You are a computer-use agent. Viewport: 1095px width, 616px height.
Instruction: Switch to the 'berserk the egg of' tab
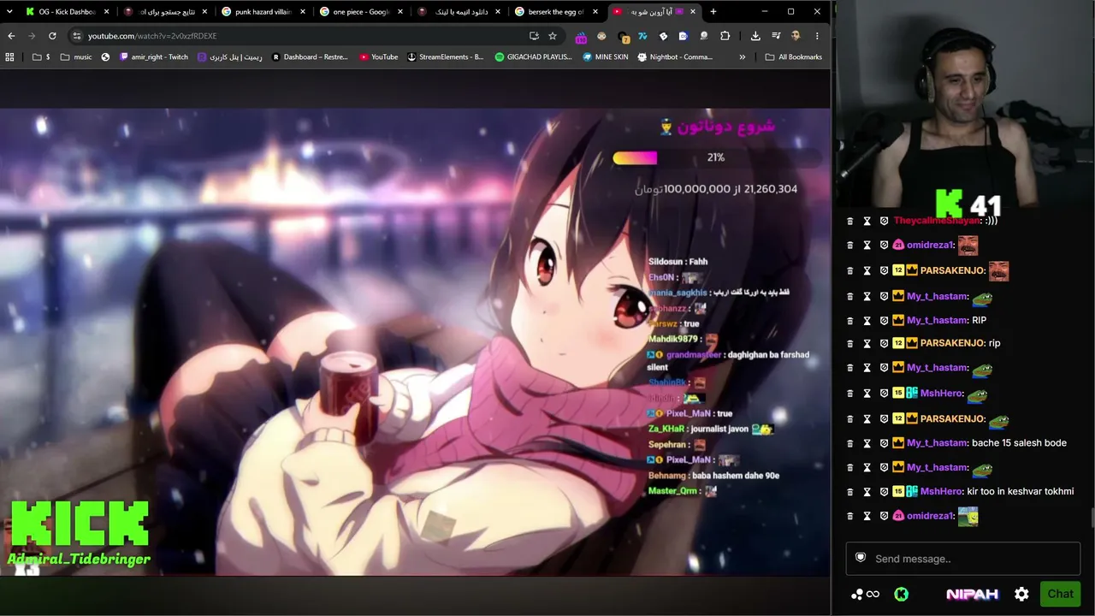(x=558, y=12)
